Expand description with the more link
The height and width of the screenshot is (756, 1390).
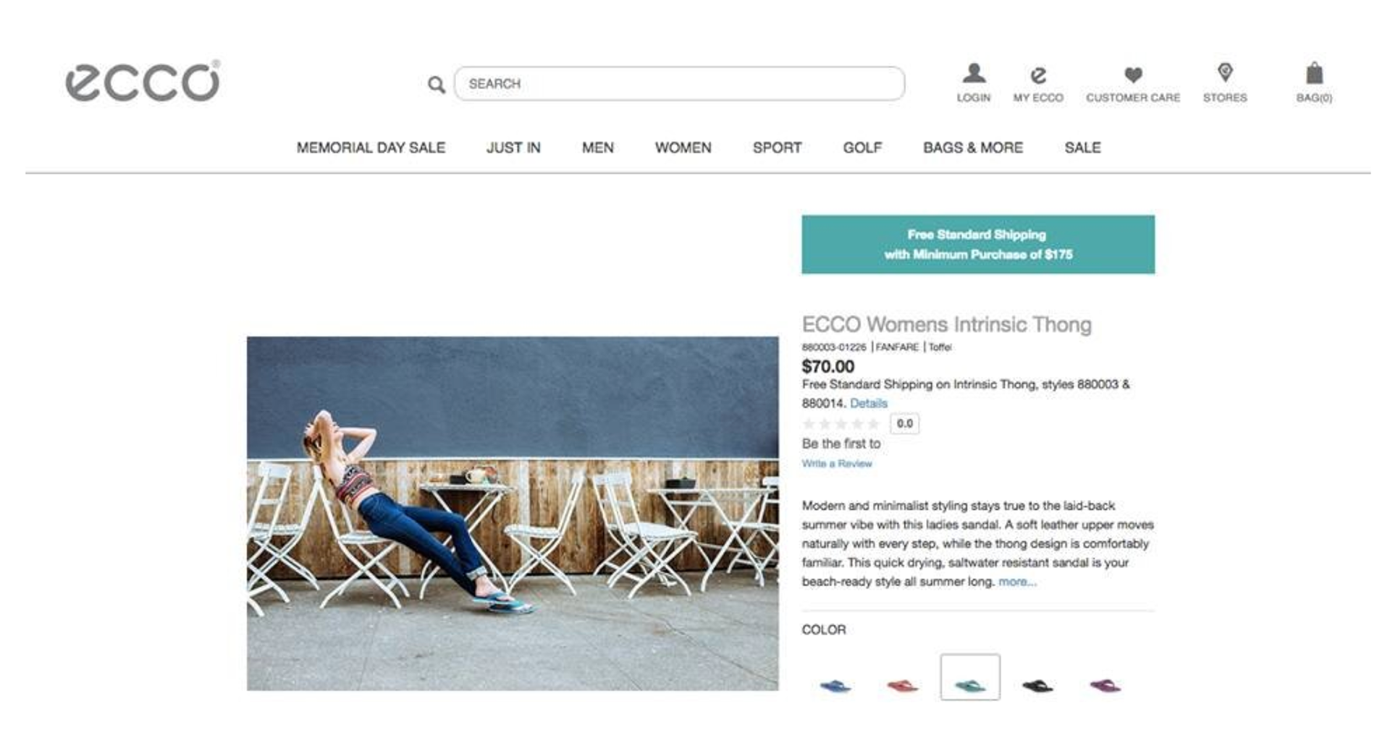(x=1017, y=582)
